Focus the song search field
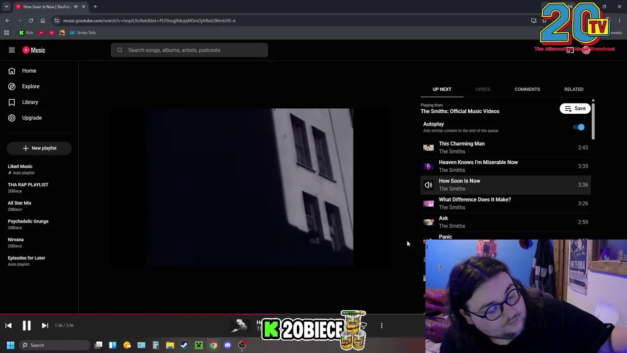The height and width of the screenshot is (353, 627). pos(189,50)
